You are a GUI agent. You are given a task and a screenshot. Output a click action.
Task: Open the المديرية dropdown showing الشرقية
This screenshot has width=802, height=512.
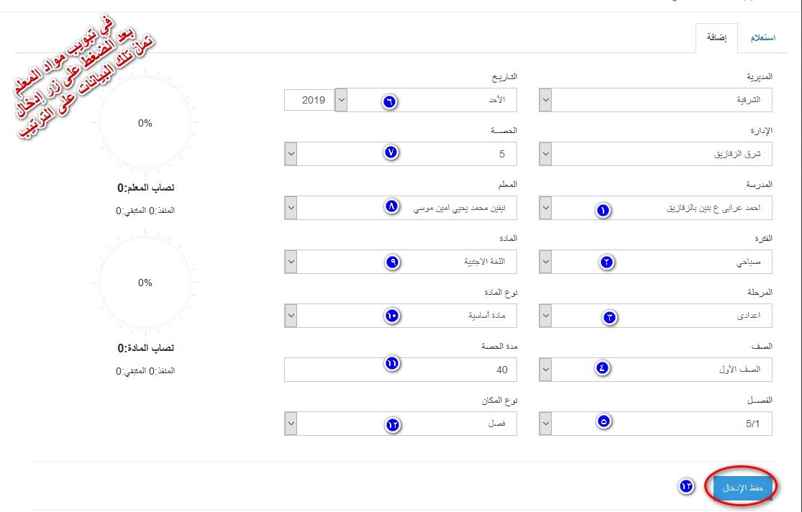(x=656, y=100)
